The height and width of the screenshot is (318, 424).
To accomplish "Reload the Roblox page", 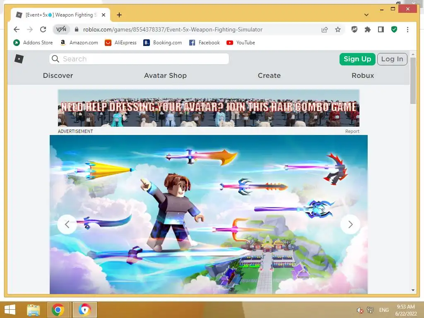I will pyautogui.click(x=43, y=29).
